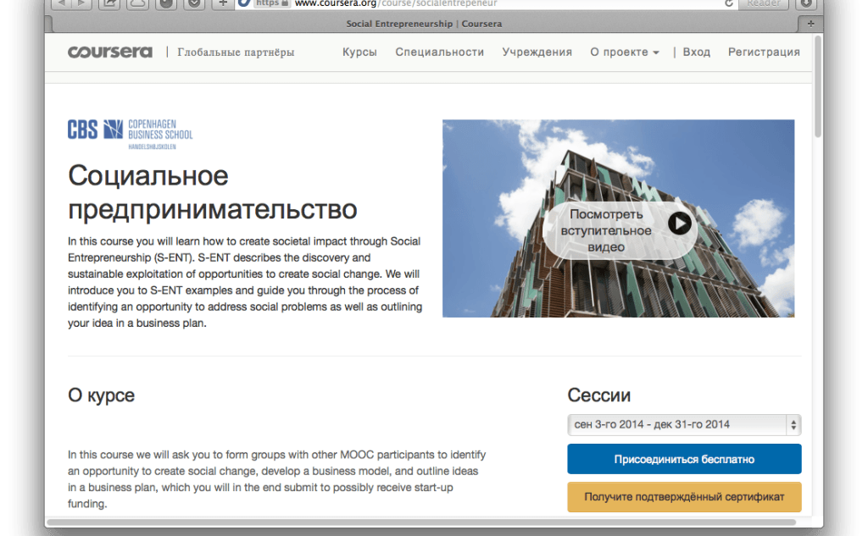Reload the page using the refresh icon
Screen dimensions: 868x536
(x=729, y=3)
